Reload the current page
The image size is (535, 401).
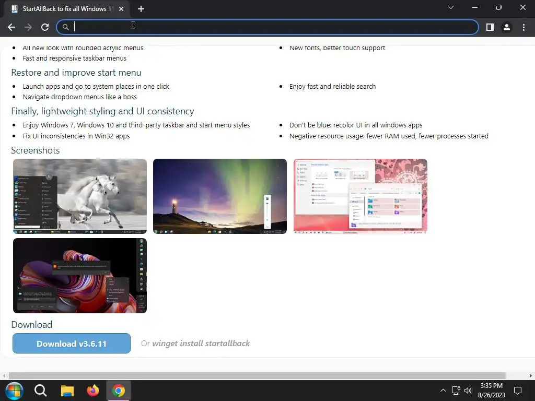[45, 27]
